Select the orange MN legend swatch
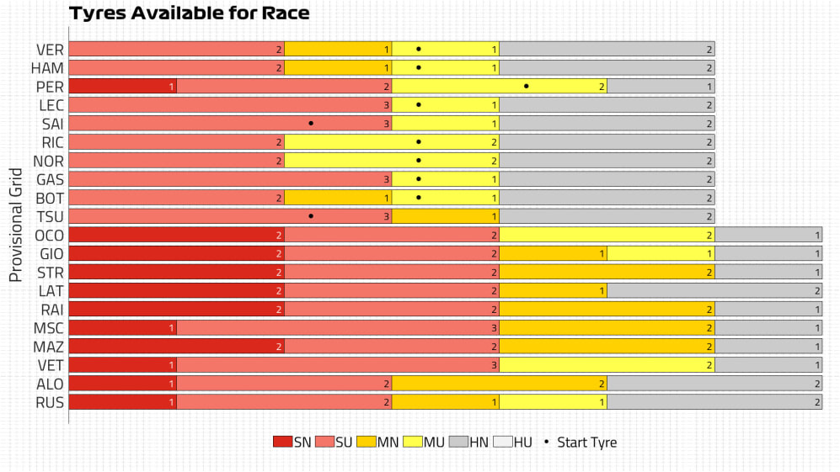The height and width of the screenshot is (472, 840). click(366, 442)
